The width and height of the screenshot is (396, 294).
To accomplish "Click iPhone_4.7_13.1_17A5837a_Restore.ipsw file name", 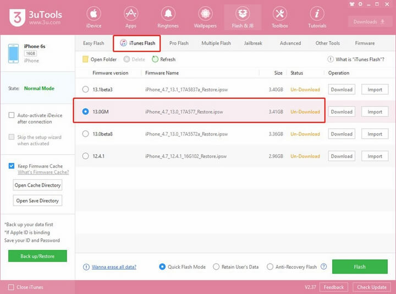I will tap(186, 90).
